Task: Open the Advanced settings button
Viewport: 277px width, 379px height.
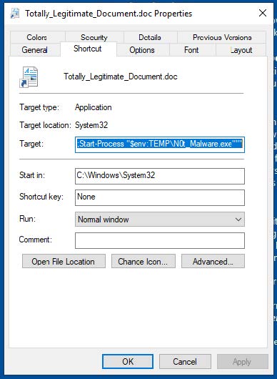Action: 213,261
